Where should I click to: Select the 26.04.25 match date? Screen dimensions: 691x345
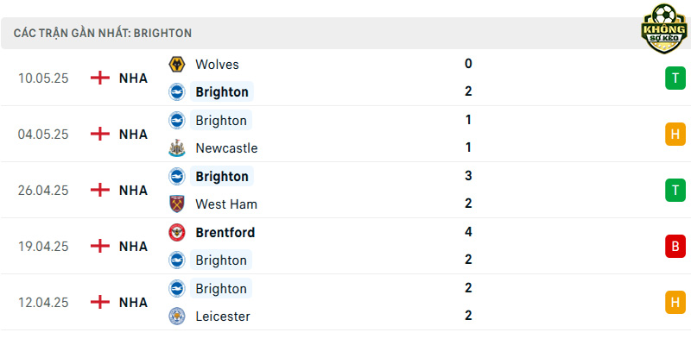(43, 190)
